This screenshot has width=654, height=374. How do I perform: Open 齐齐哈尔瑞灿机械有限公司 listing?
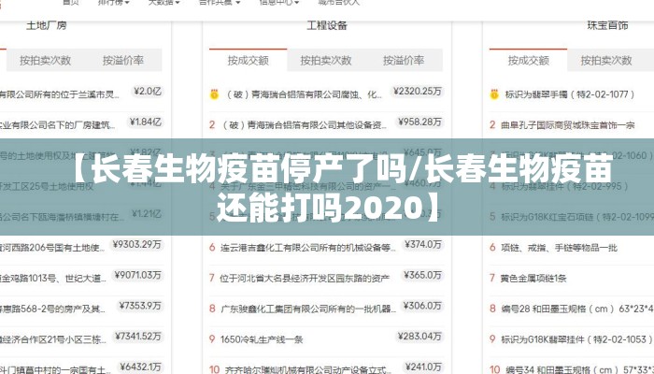pos(307,369)
